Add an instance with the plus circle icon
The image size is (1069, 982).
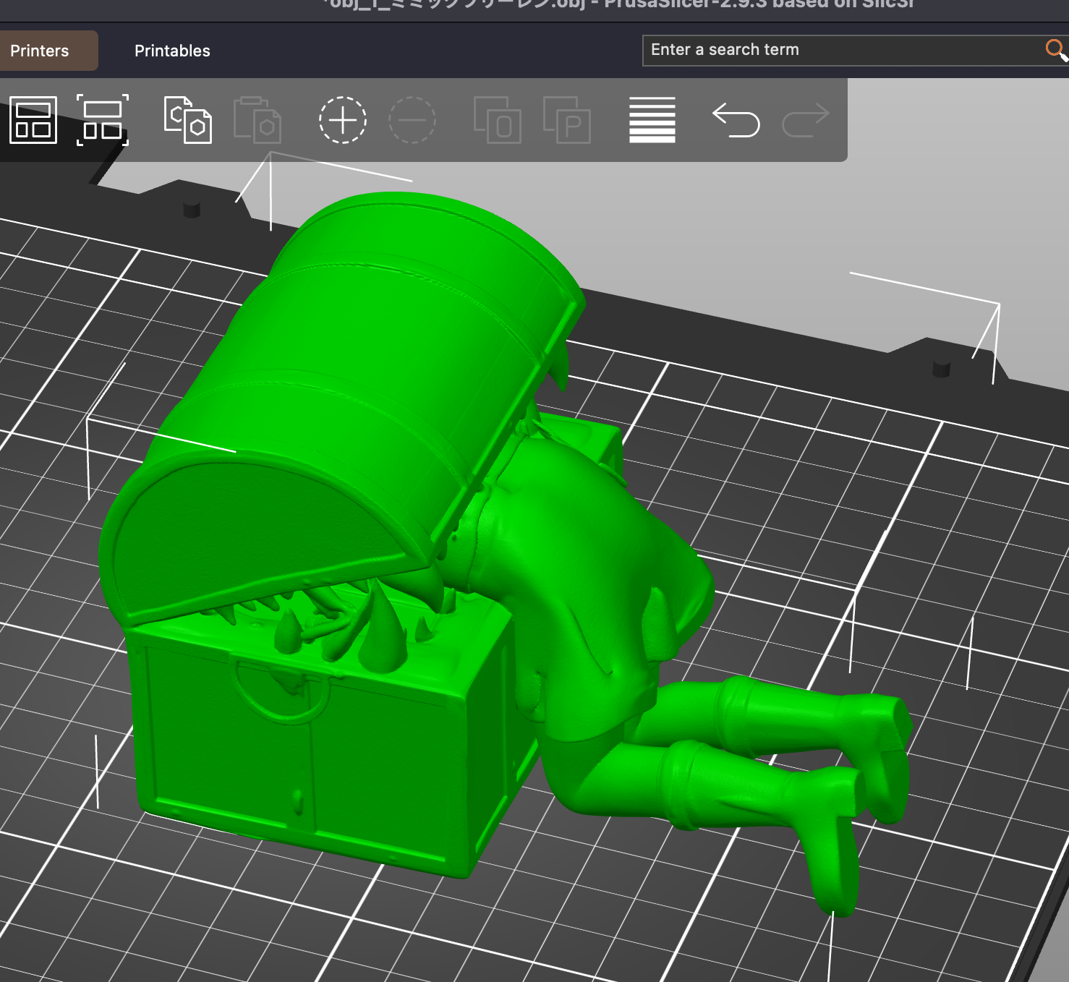(x=343, y=120)
